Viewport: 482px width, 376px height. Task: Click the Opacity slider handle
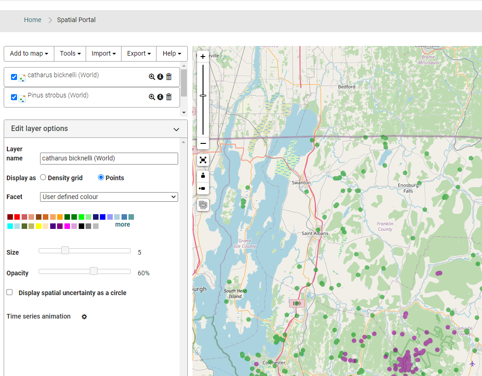click(x=93, y=271)
